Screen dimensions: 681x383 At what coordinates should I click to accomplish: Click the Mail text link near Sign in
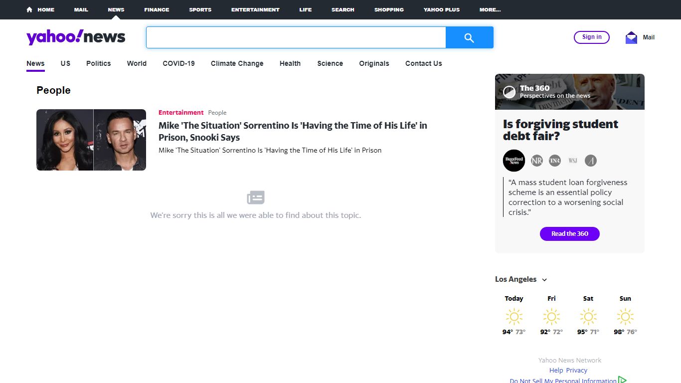(x=649, y=37)
